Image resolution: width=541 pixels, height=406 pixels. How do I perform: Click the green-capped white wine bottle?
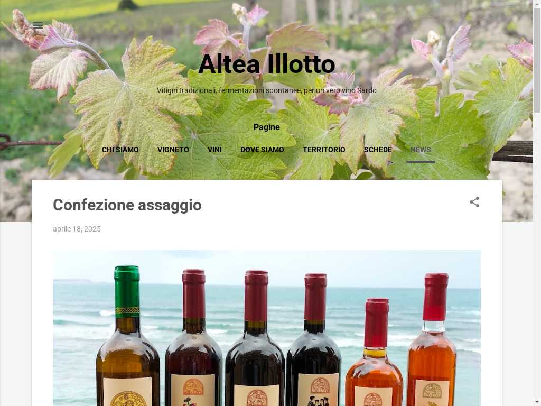tap(128, 336)
